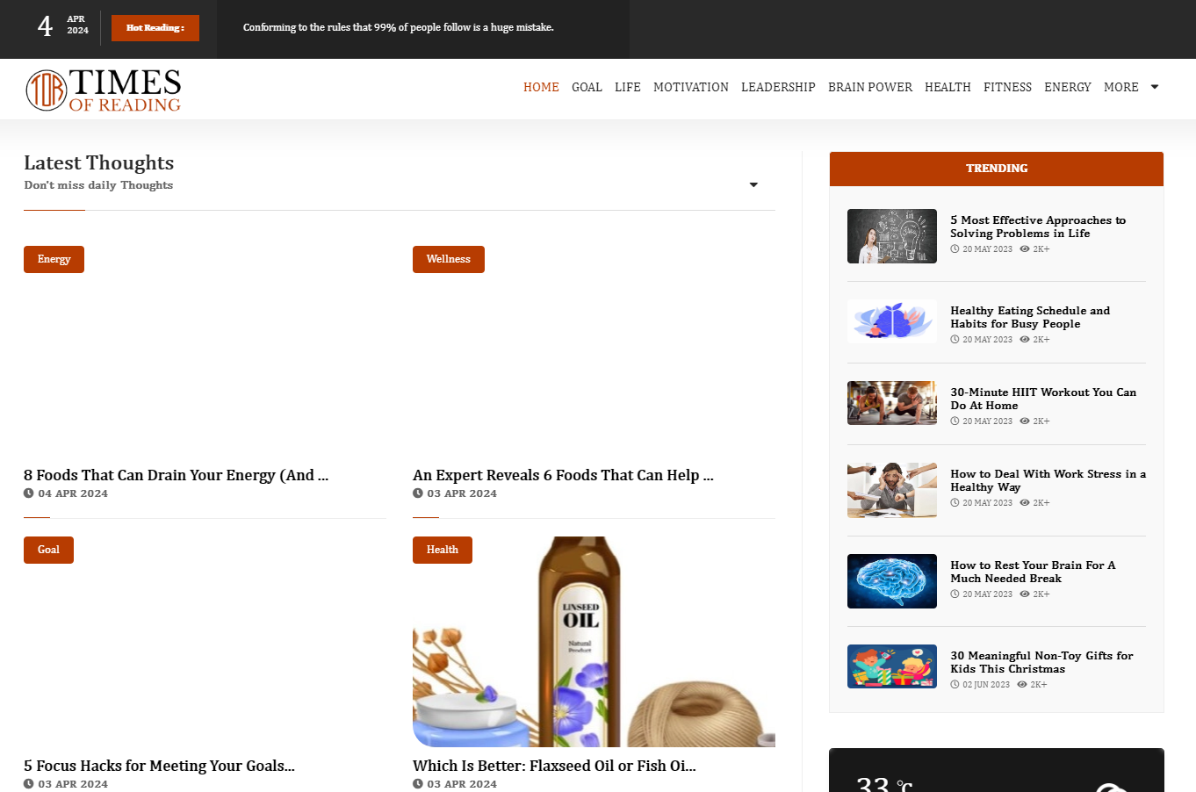Open the HIIT workout trending thumbnail
Viewport: 1196px width, 792px height.
tap(891, 403)
